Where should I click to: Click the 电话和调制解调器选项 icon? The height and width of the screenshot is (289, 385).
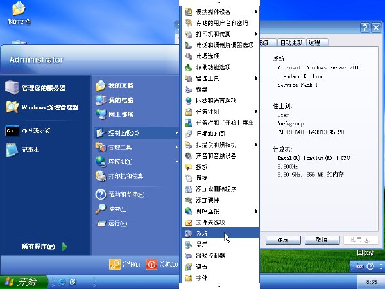pos(188,45)
